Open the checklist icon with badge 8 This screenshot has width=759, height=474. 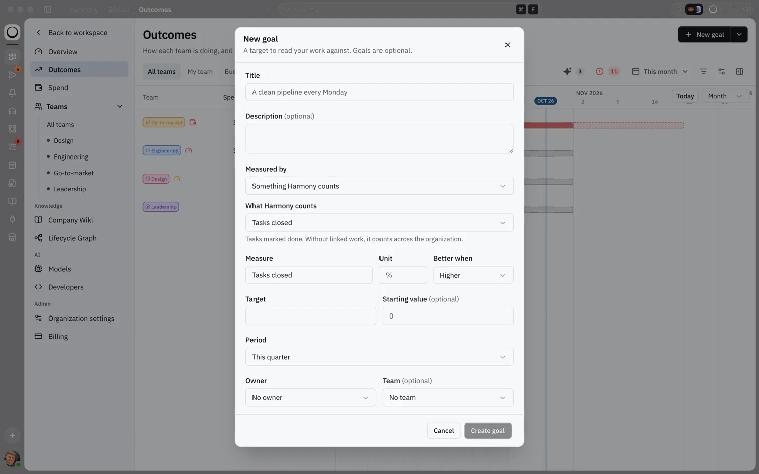(x=12, y=147)
